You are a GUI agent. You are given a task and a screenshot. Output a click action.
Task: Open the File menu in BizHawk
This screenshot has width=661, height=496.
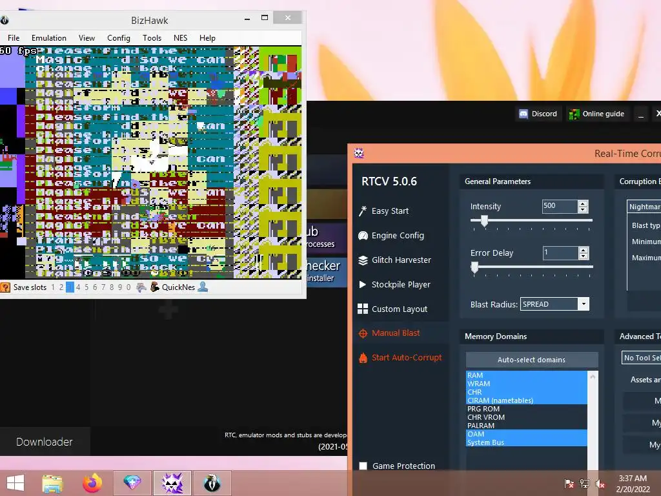click(14, 38)
